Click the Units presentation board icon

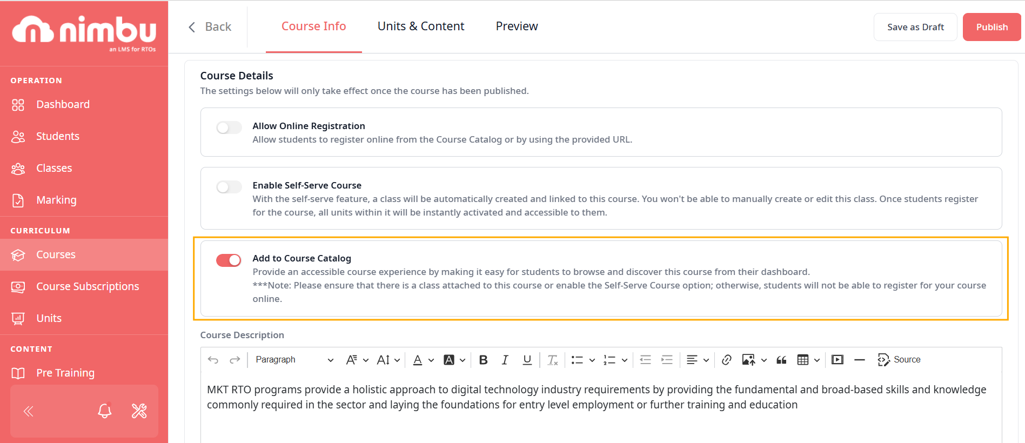(x=18, y=319)
